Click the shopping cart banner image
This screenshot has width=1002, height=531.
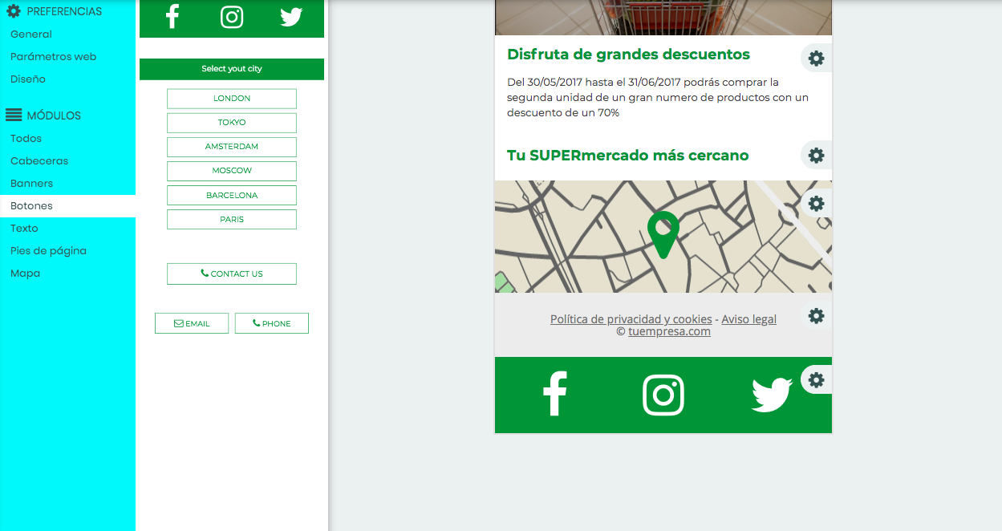coord(663,18)
